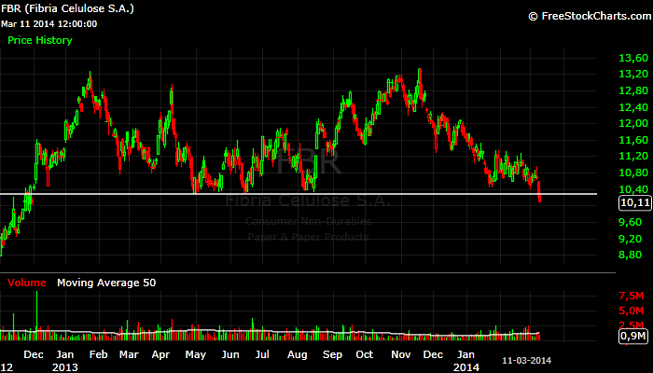
Task: Click the Feb month label on time axis
Action: pyautogui.click(x=98, y=354)
